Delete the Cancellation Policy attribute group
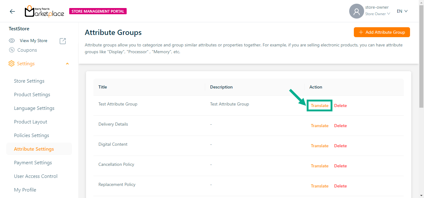The width and height of the screenshot is (424, 198). [x=340, y=166]
